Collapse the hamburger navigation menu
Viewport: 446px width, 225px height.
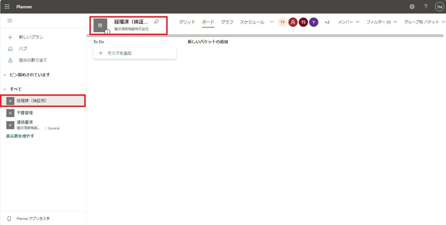pos(10,21)
